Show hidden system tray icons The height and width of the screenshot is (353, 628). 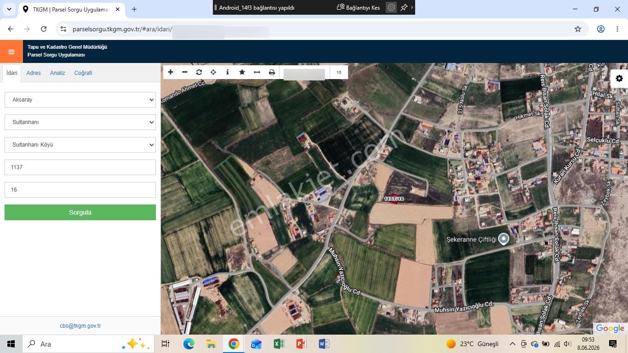(x=512, y=344)
